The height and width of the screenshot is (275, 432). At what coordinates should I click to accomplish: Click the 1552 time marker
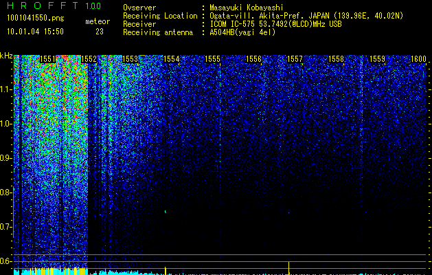89,59
